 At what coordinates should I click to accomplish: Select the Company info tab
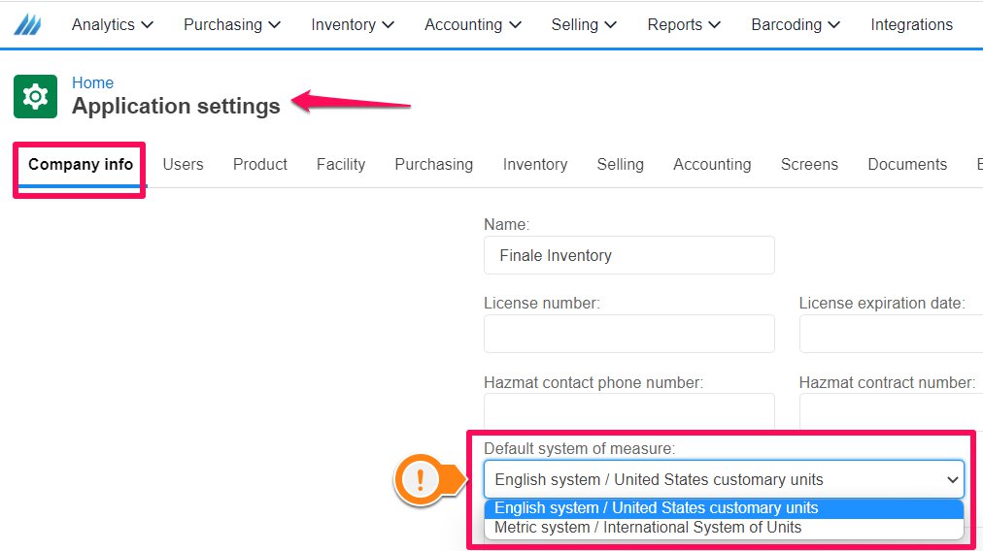click(x=81, y=165)
